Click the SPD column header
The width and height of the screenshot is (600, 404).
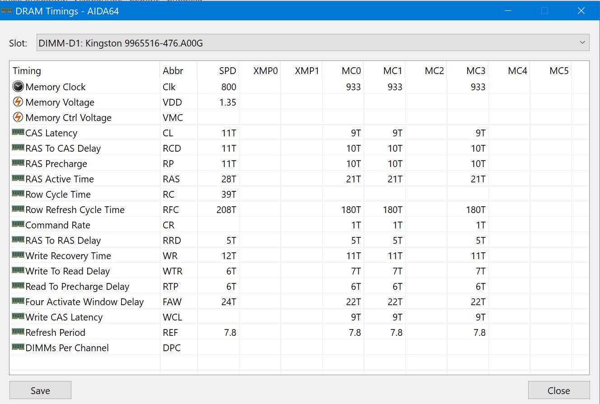pyautogui.click(x=227, y=71)
